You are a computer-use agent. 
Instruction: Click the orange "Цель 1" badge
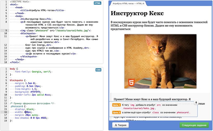pyautogui.click(x=116, y=105)
